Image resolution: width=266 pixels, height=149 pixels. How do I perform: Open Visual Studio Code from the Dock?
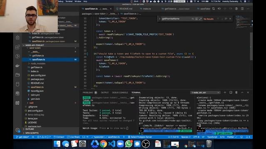(x=112, y=144)
